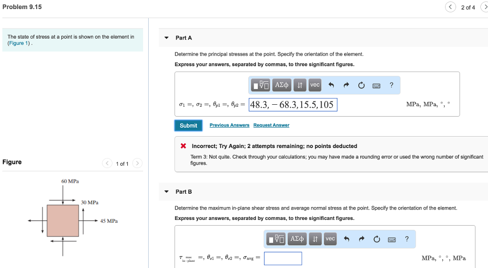
Task: Click subscript/superscript arrows button in Part A
Action: click(300, 85)
